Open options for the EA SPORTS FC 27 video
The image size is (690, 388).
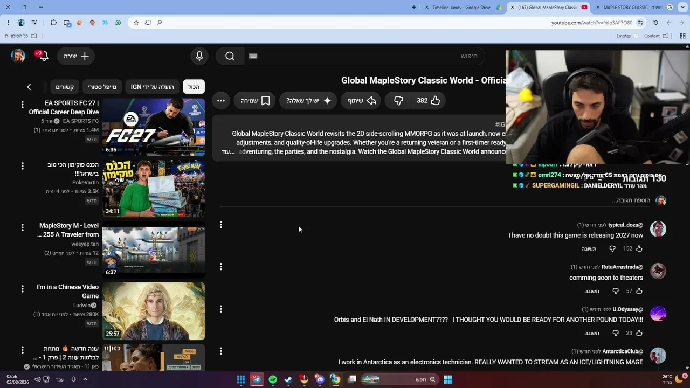[x=23, y=105]
